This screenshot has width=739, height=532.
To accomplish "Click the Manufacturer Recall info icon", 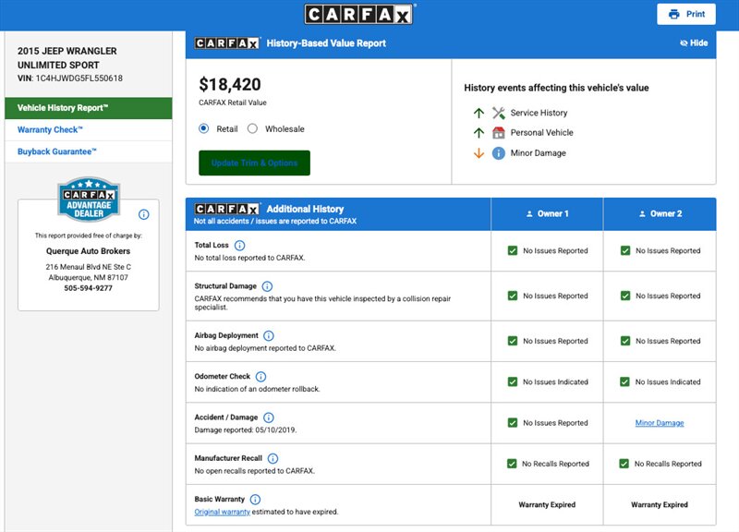I will tap(273, 458).
